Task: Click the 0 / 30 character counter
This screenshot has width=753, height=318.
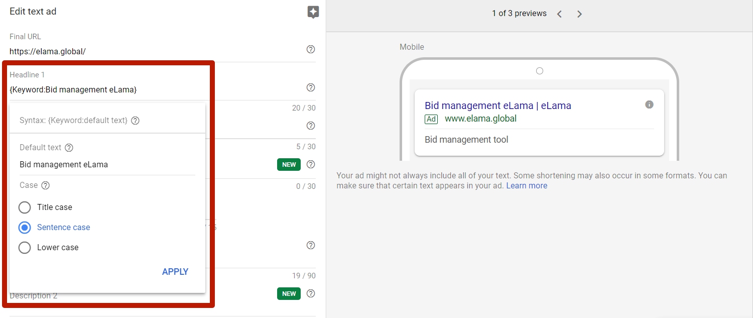Action: click(x=306, y=186)
